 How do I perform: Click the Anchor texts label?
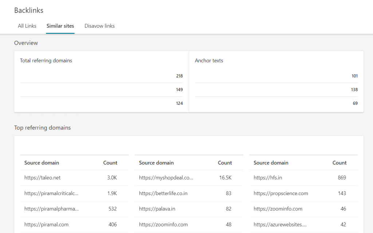tap(209, 61)
